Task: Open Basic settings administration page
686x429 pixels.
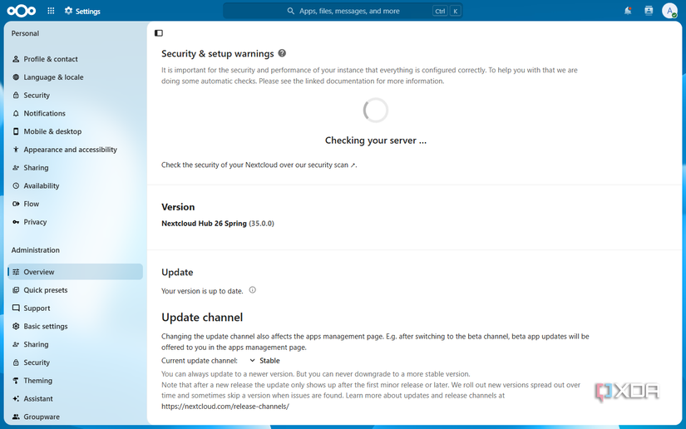Action: [75, 326]
